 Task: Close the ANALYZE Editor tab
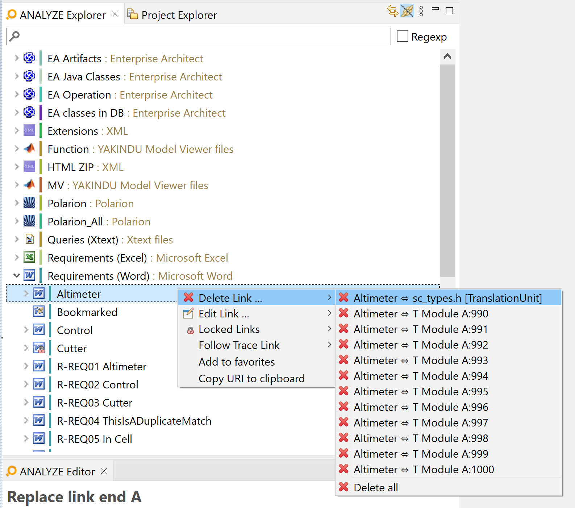click(104, 471)
